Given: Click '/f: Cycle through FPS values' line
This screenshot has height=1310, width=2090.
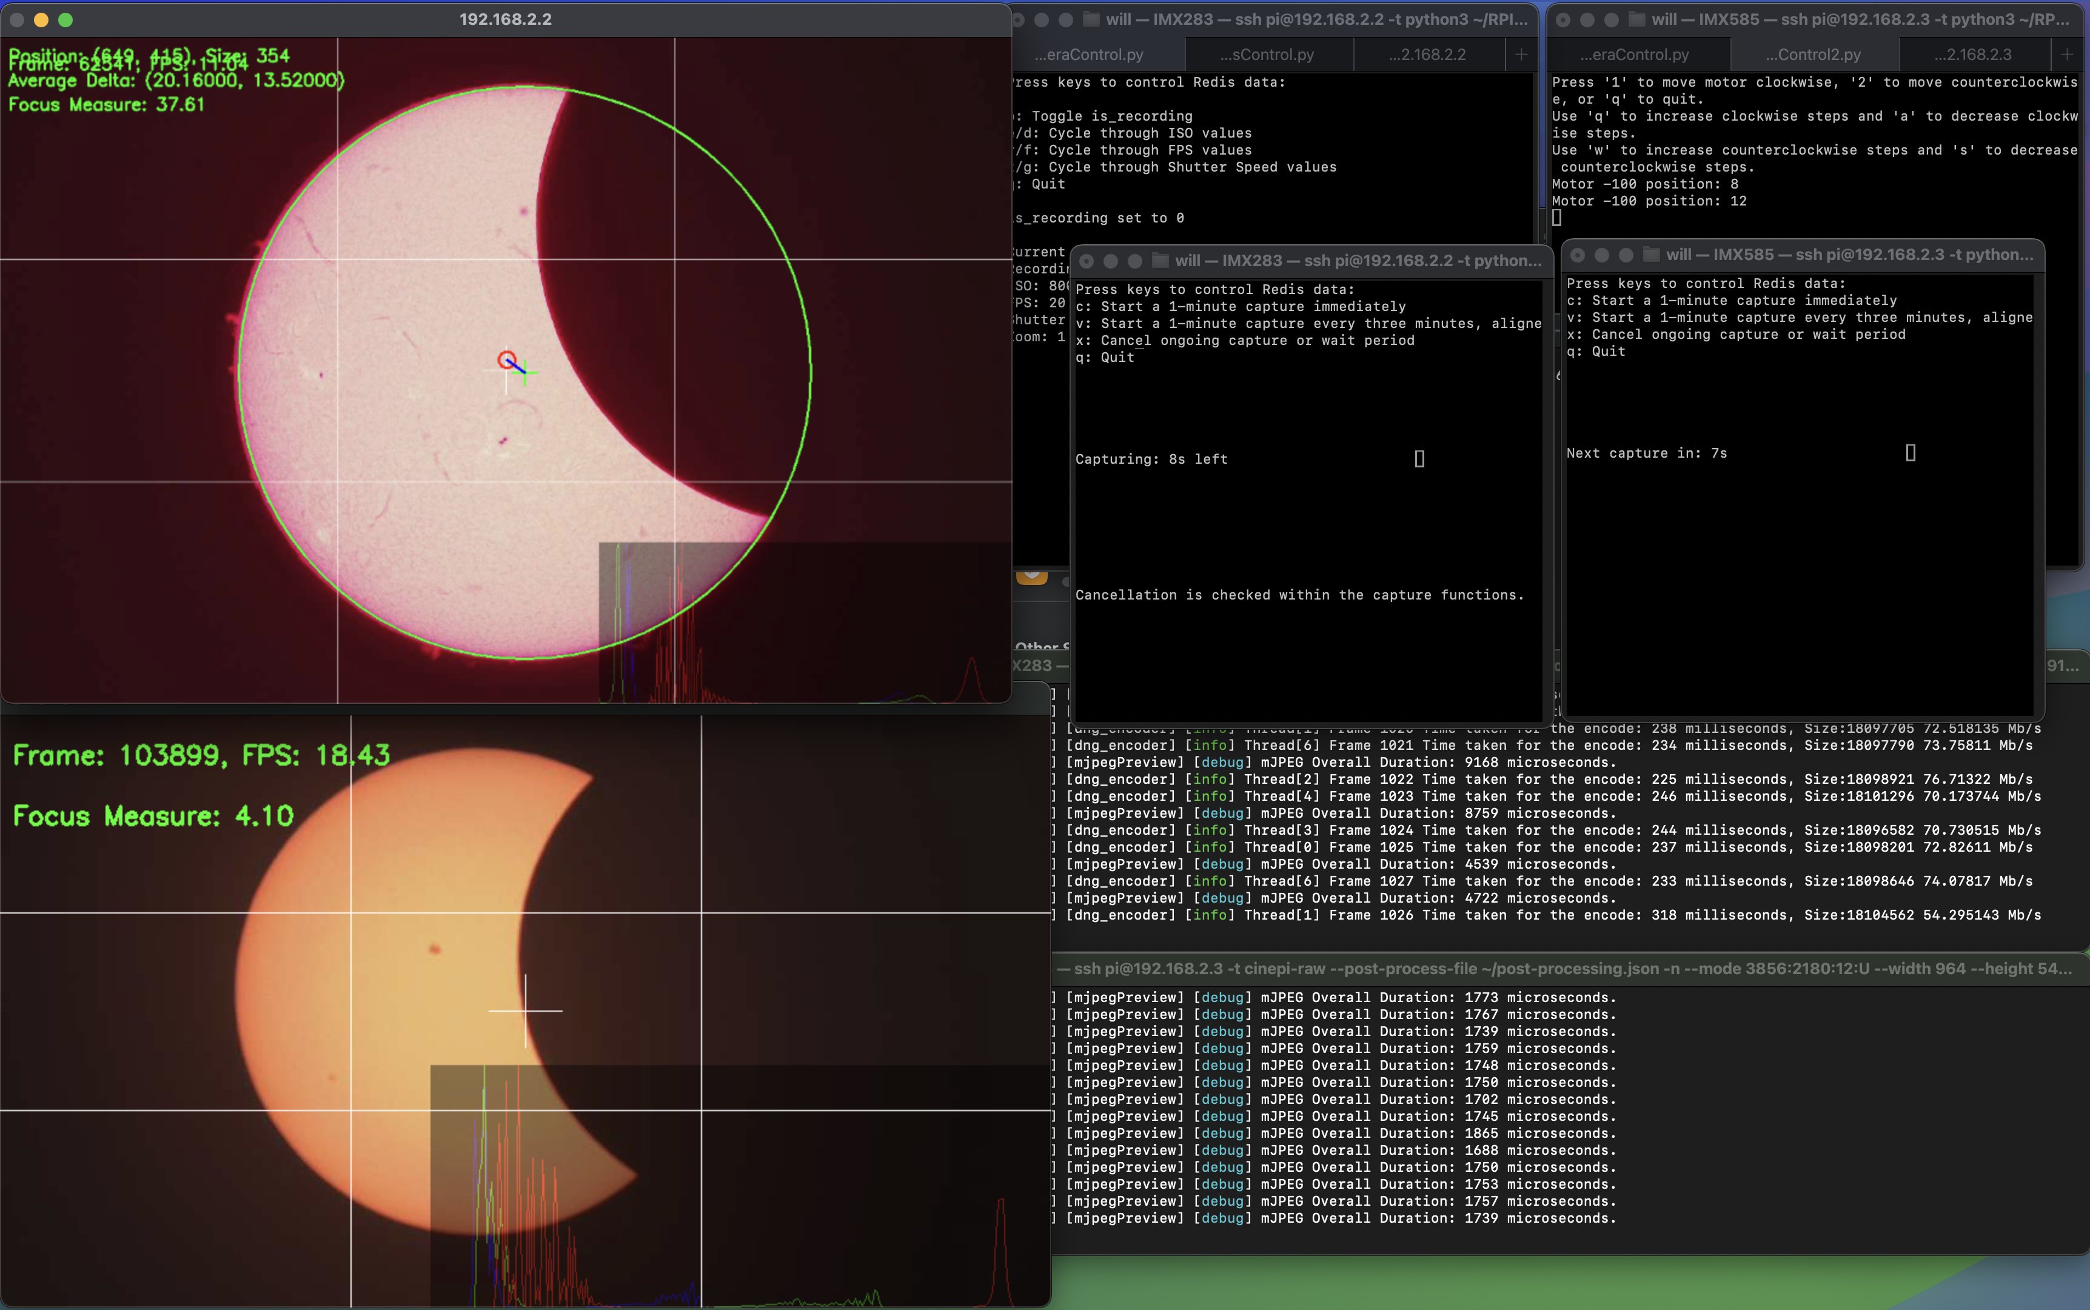Looking at the screenshot, I should tap(1133, 150).
